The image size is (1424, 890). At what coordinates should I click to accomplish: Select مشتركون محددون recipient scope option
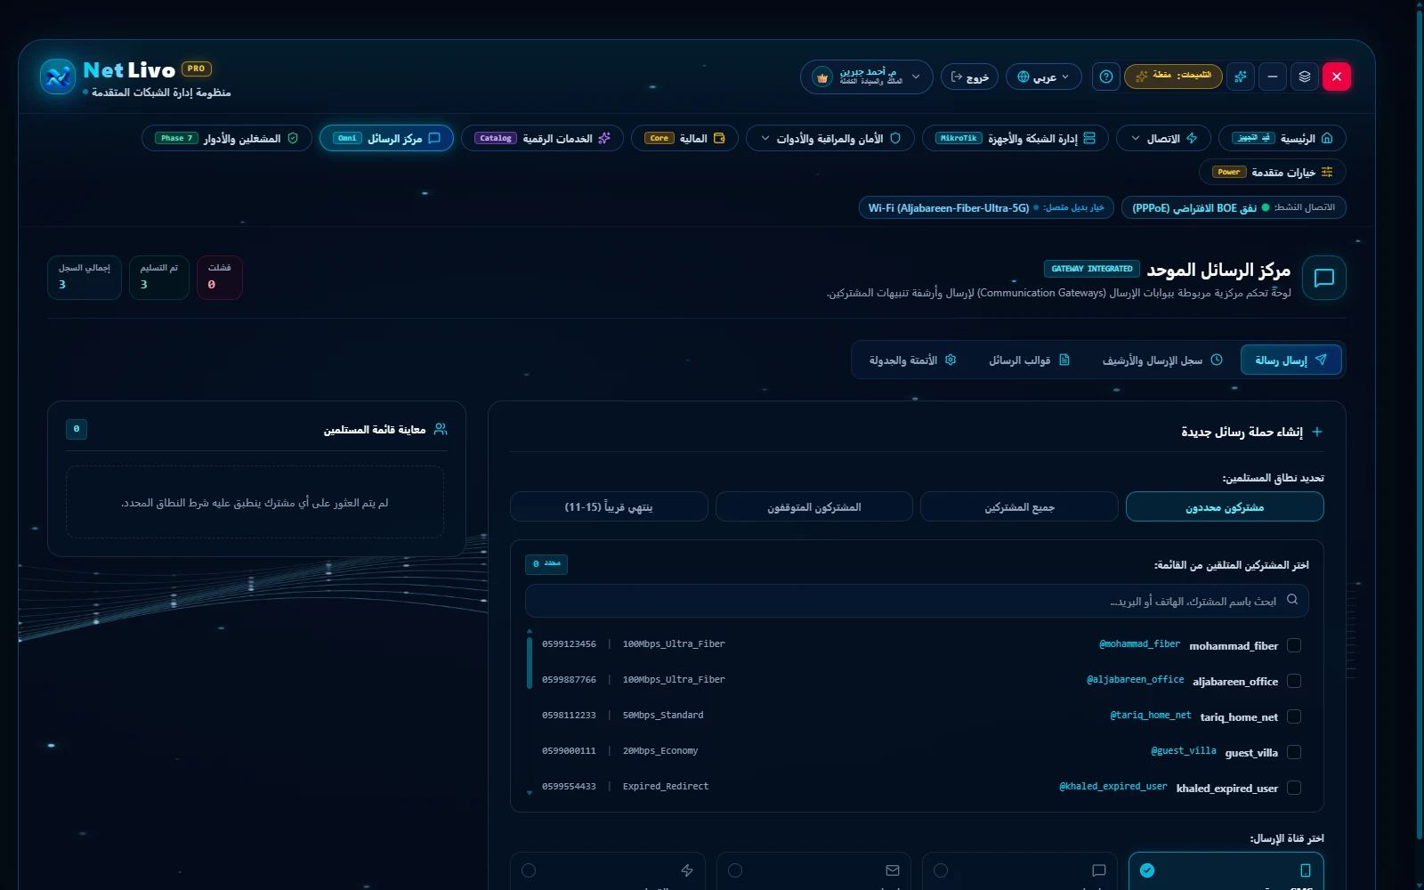point(1225,506)
